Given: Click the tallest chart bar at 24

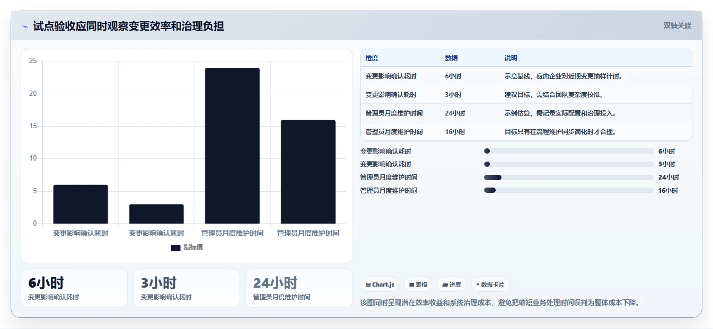Looking at the screenshot, I should tap(232, 146).
